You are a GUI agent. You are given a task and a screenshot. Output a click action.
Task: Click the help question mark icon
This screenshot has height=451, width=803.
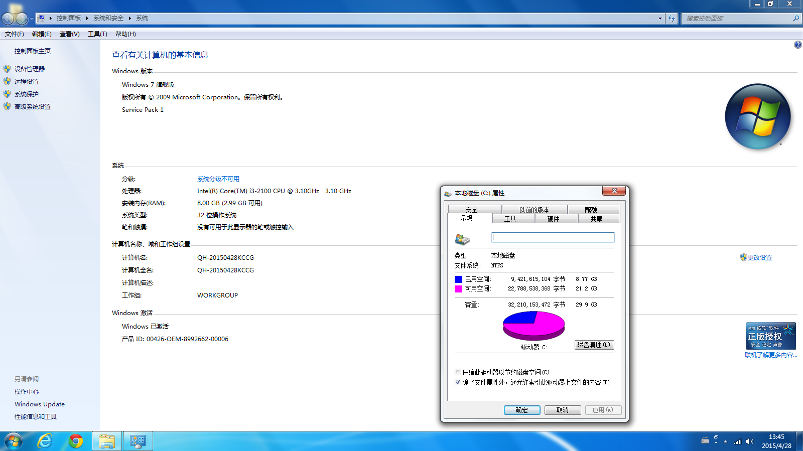(797, 45)
